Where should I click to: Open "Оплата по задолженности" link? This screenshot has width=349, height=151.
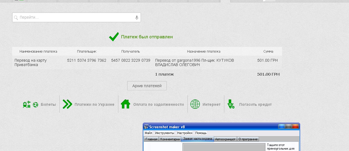point(159,104)
